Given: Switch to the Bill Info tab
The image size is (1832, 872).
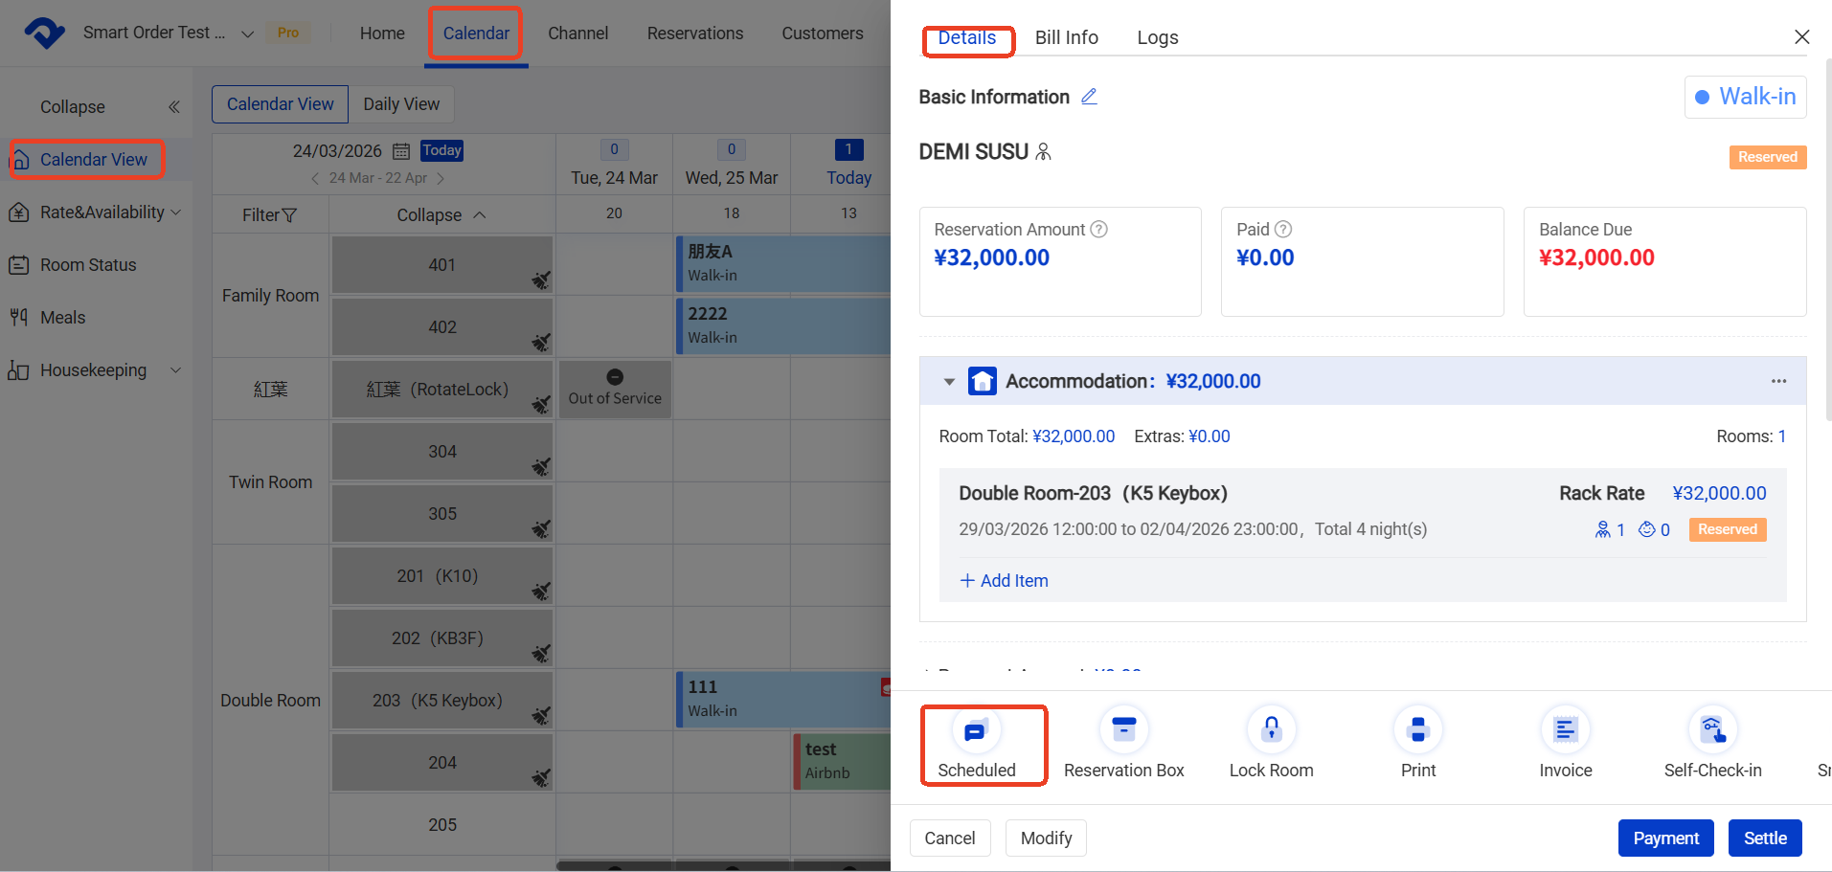Looking at the screenshot, I should (x=1066, y=37).
